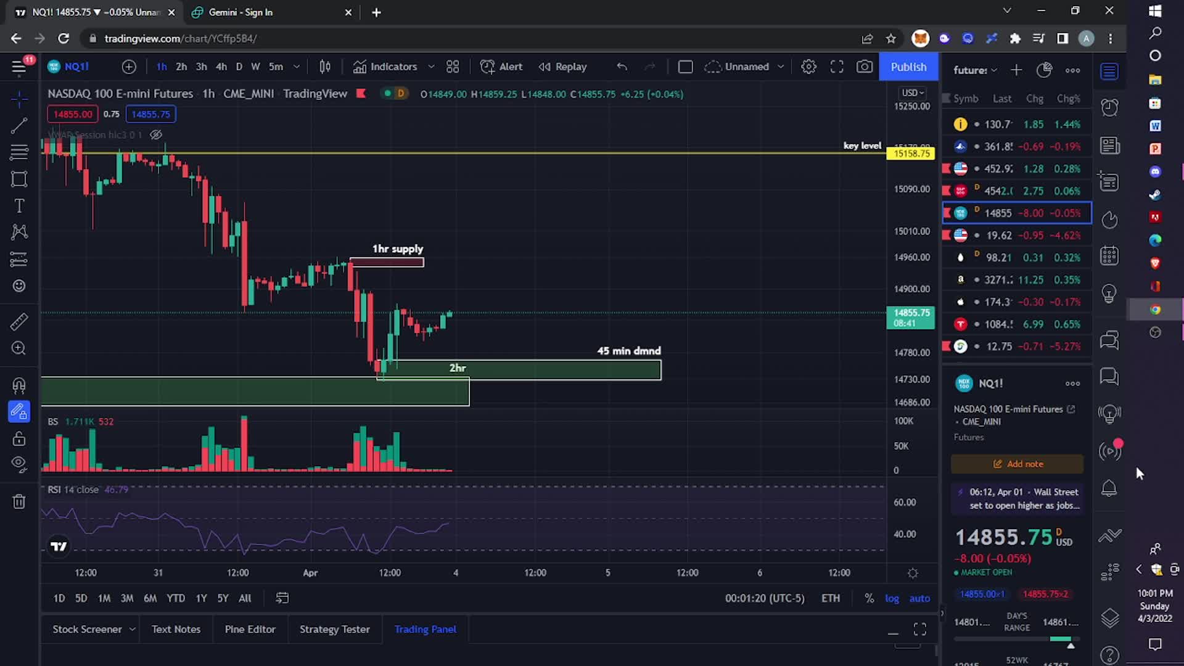
Task: Open the Strategy Tester tab
Action: 334,629
